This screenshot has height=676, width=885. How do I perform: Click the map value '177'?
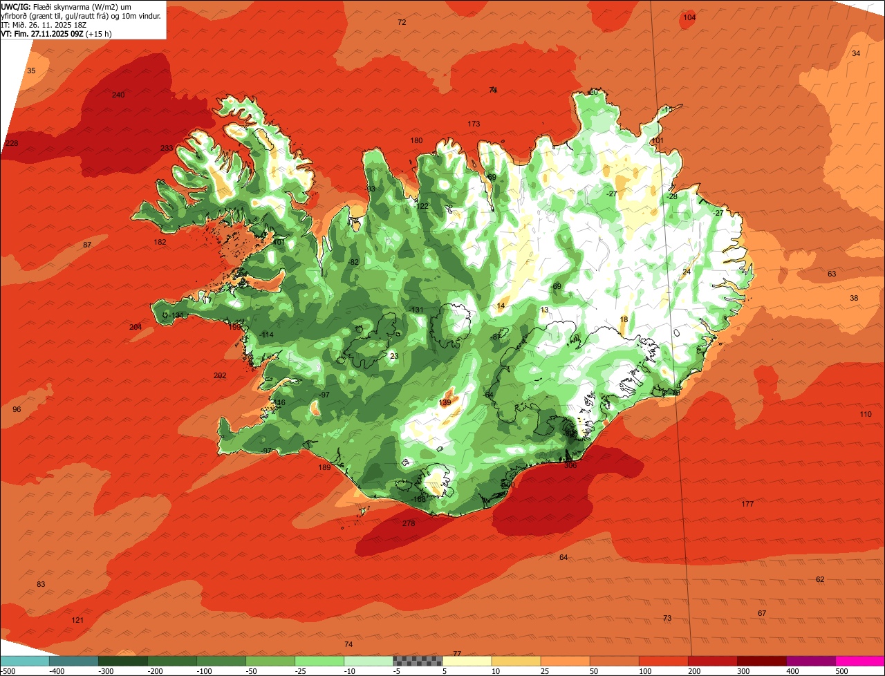pyautogui.click(x=747, y=504)
